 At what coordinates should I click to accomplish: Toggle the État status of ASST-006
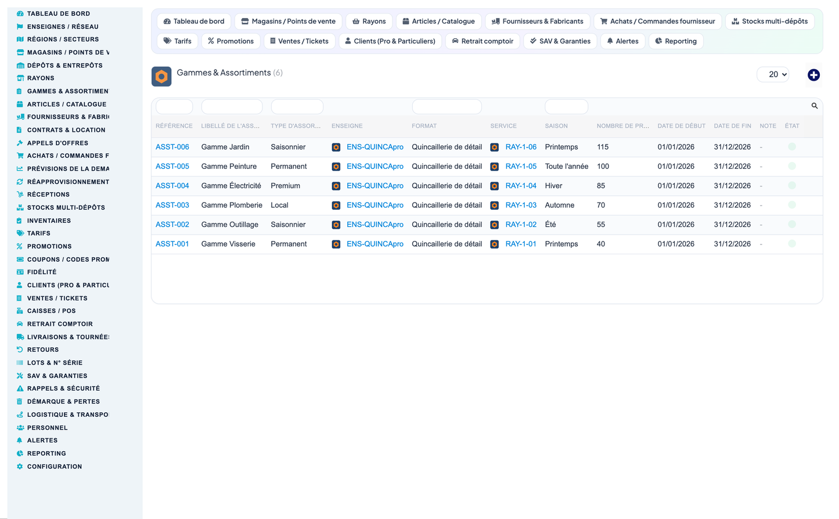[792, 147]
